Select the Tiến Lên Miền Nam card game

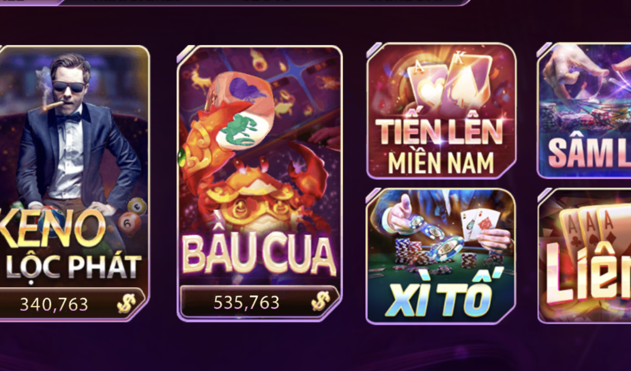coord(441,110)
